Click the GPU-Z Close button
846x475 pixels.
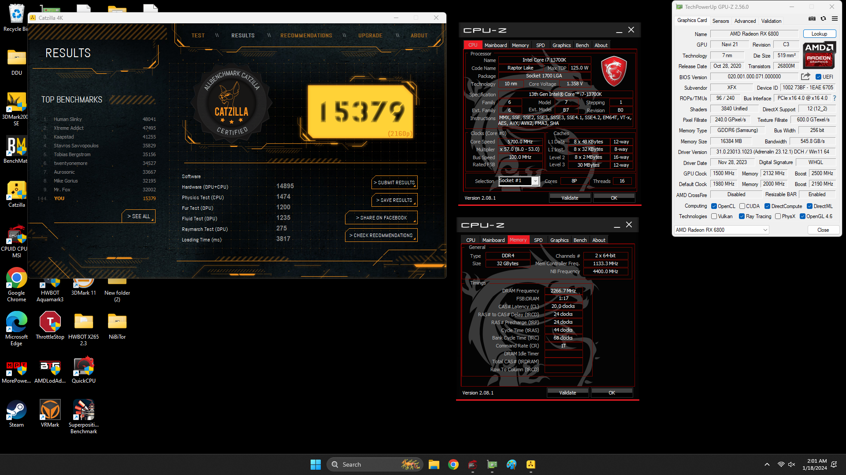coord(823,230)
